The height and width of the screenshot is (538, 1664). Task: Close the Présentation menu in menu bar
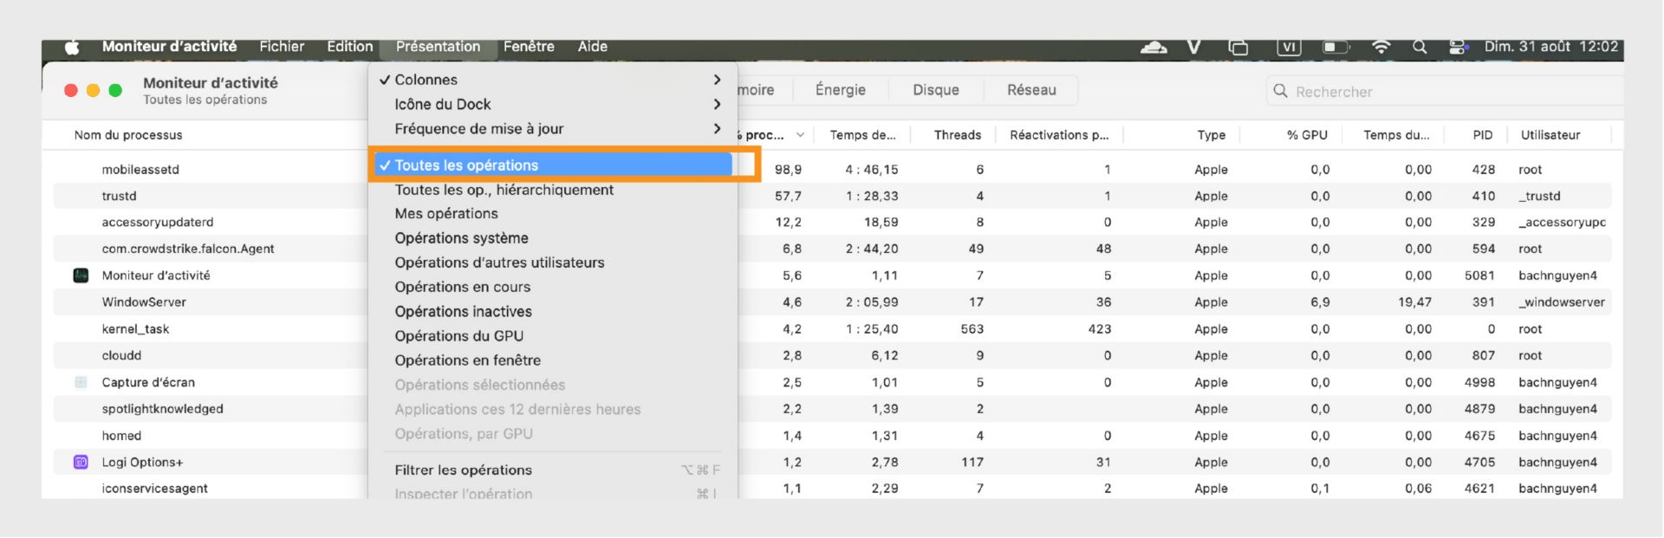coord(438,47)
